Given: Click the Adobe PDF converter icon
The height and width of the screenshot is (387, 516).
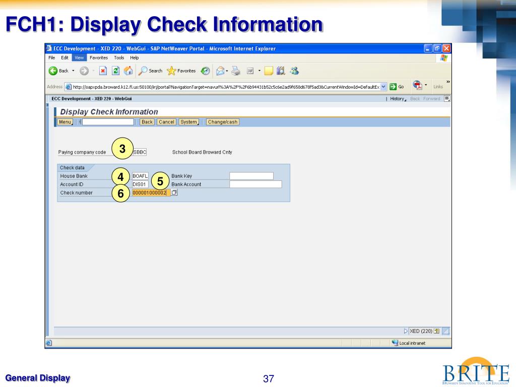Looking at the screenshot, I should [418, 85].
